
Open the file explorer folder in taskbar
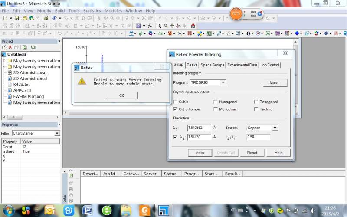point(126,210)
